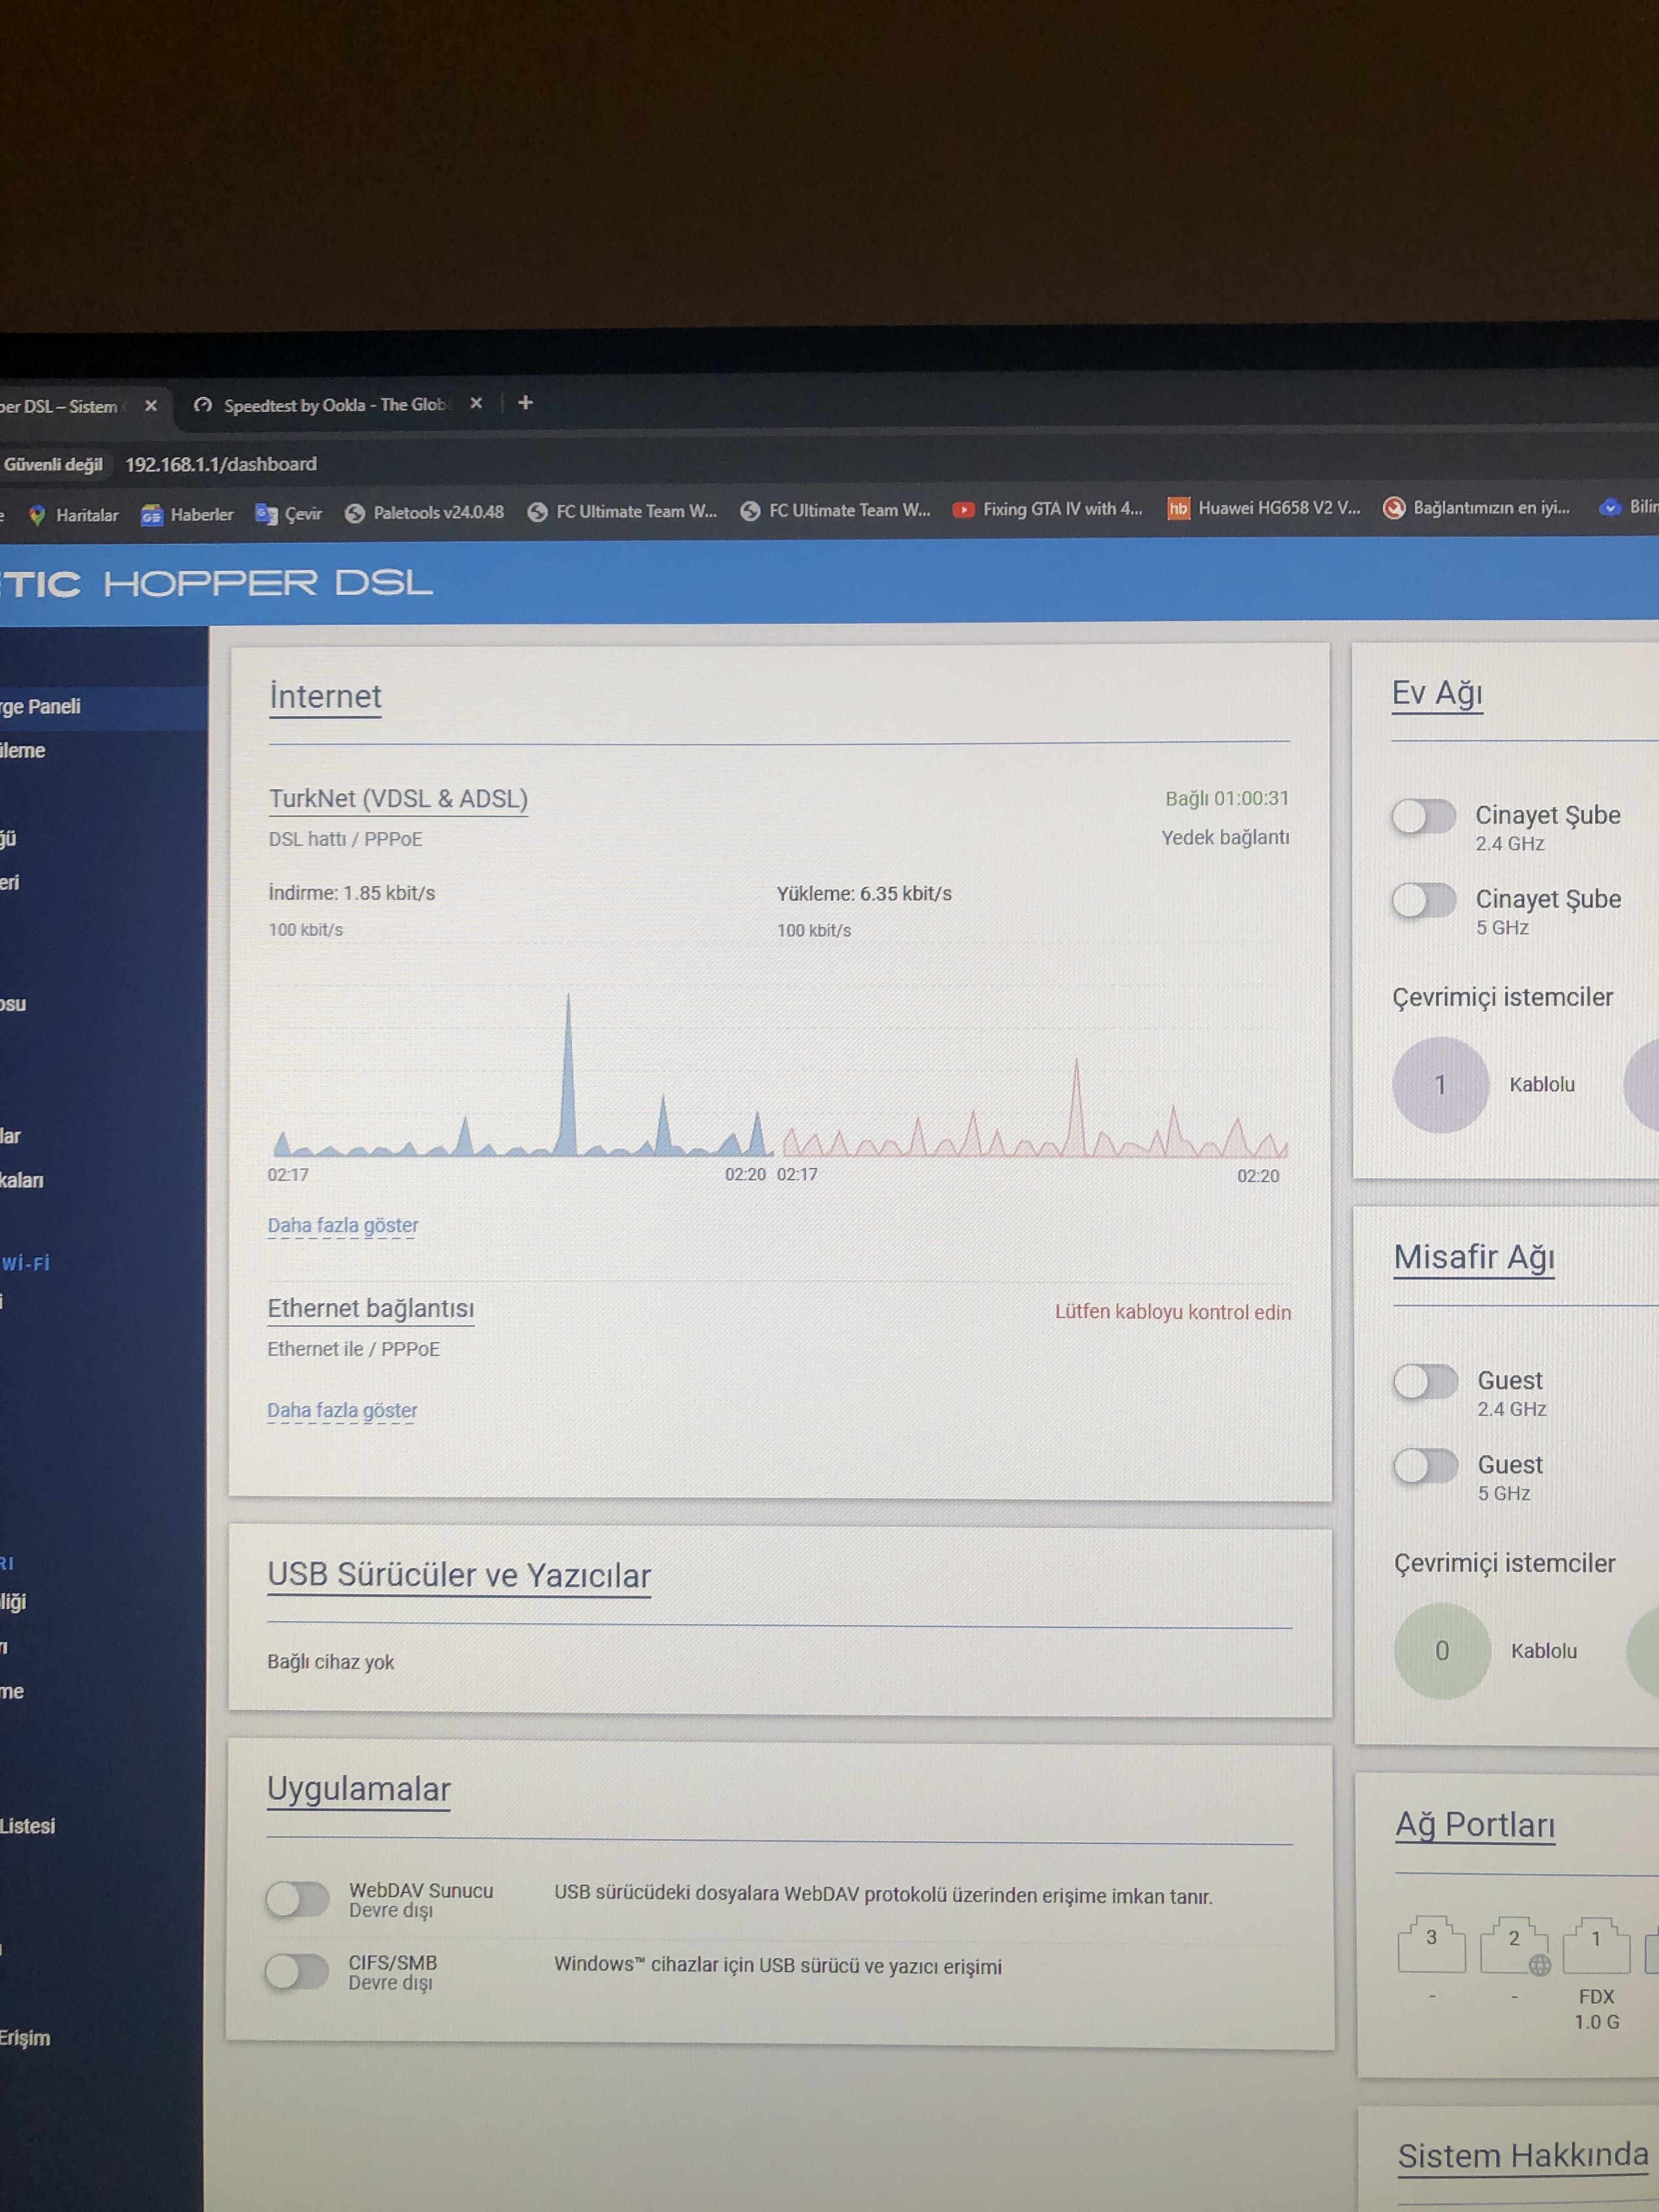Toggle Cinayet Şube 5 GHz Wi-Fi

[x=1424, y=900]
